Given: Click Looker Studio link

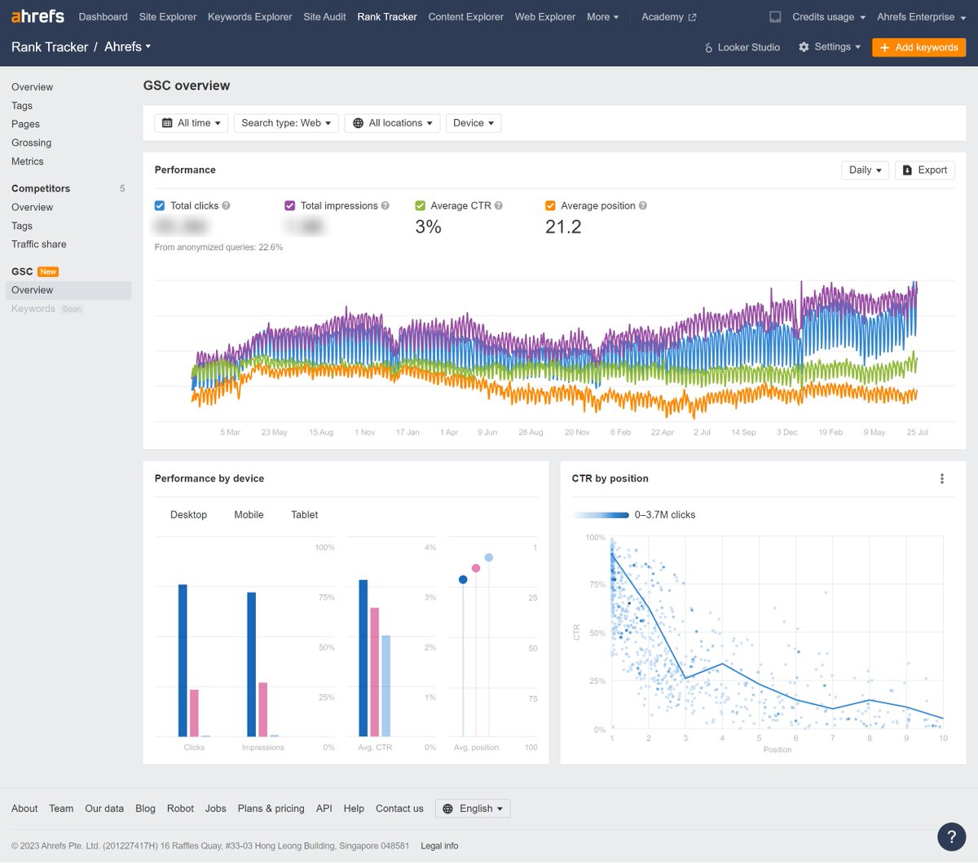Looking at the screenshot, I should [x=742, y=47].
